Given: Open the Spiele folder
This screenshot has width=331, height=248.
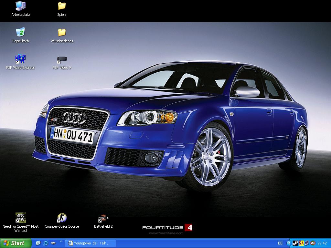Looking at the screenshot, I should (62, 9).
